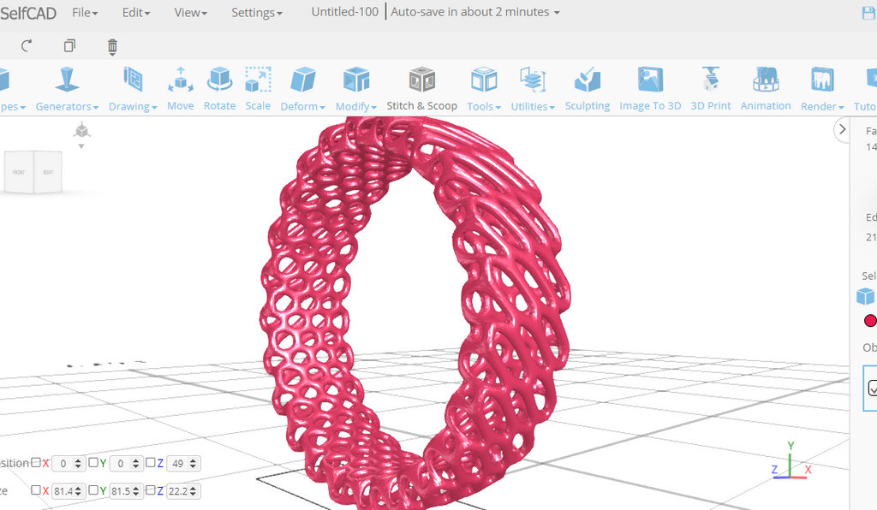Screen dimensions: 877x510
Task: Check the Position X axis checkbox
Action: tap(36, 463)
